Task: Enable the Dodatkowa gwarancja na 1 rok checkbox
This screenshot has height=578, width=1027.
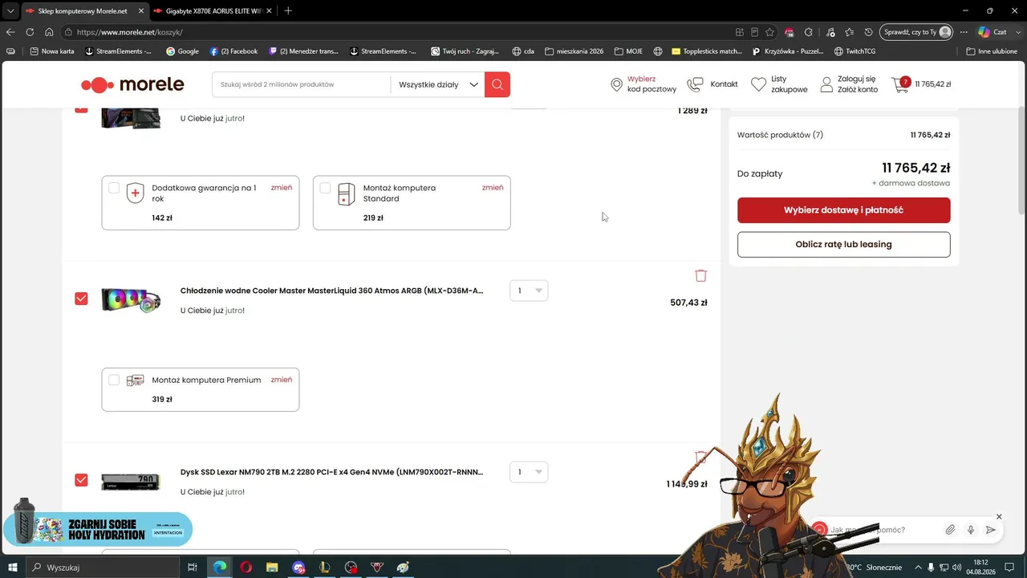Action: click(x=114, y=188)
